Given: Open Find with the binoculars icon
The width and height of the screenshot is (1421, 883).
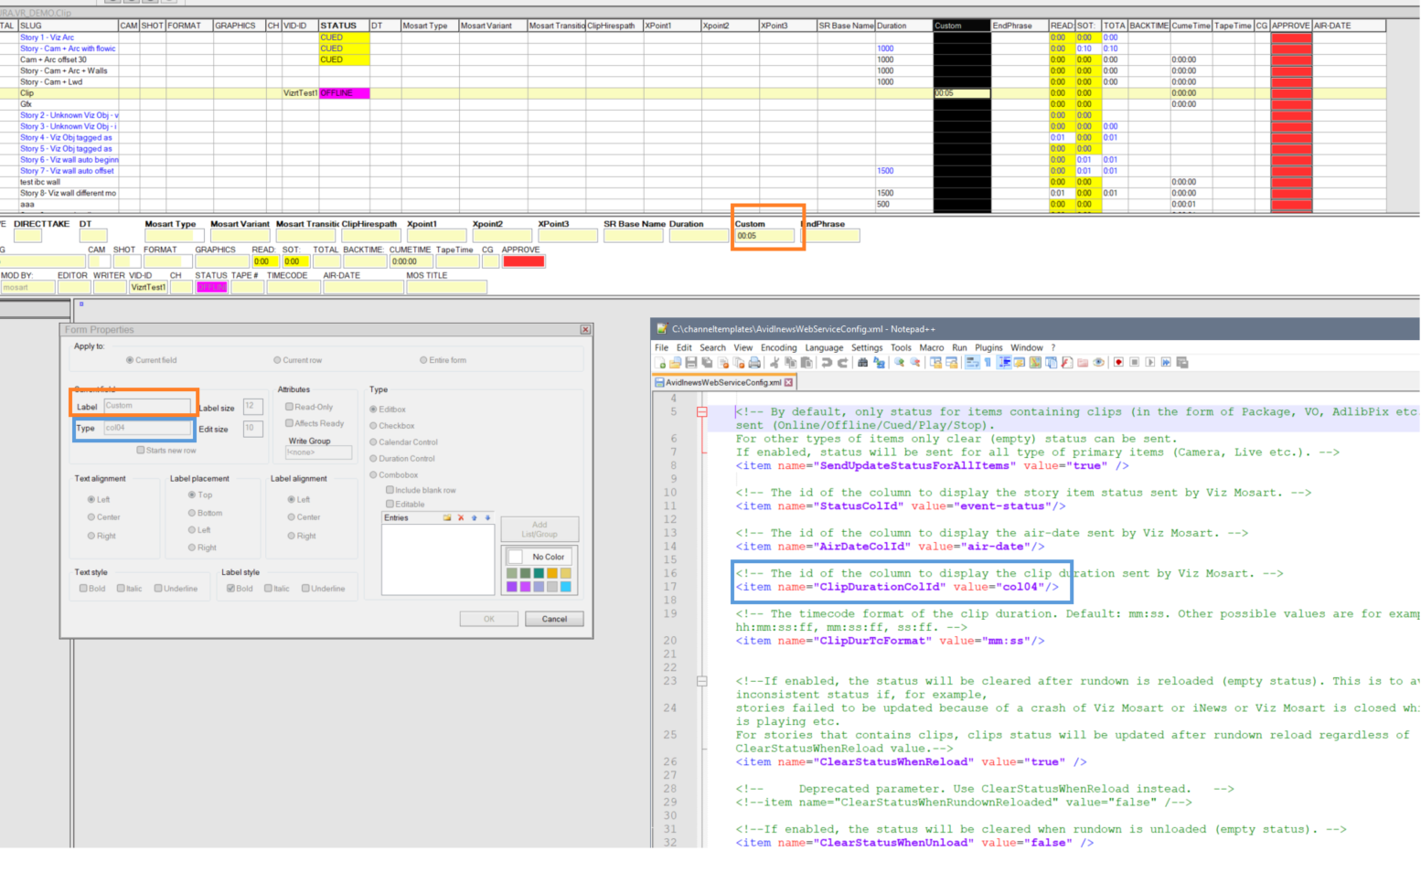Looking at the screenshot, I should [x=862, y=363].
